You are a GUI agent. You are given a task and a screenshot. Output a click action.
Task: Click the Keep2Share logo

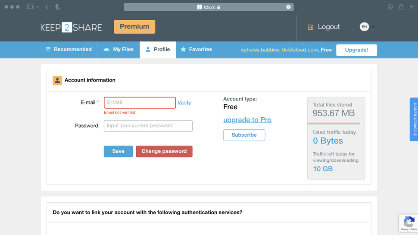71,27
